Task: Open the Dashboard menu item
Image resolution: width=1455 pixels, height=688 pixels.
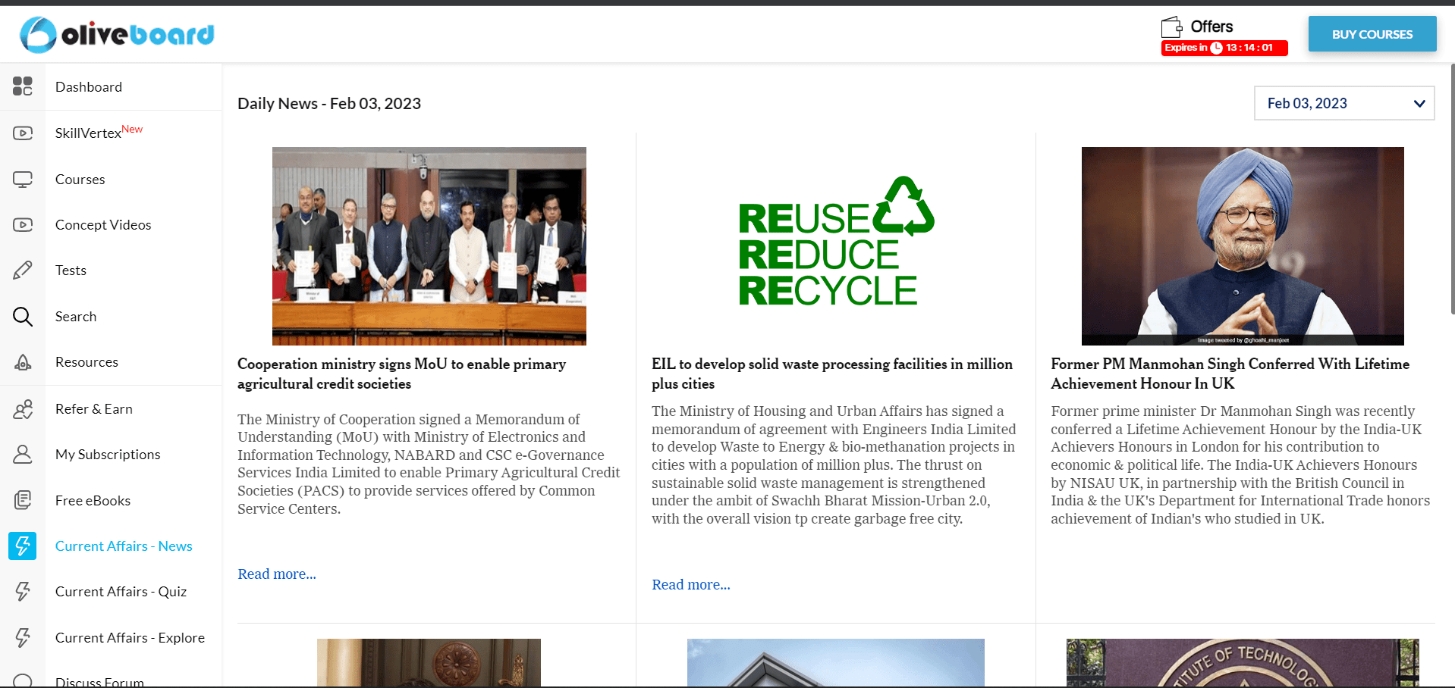Action: (x=89, y=87)
